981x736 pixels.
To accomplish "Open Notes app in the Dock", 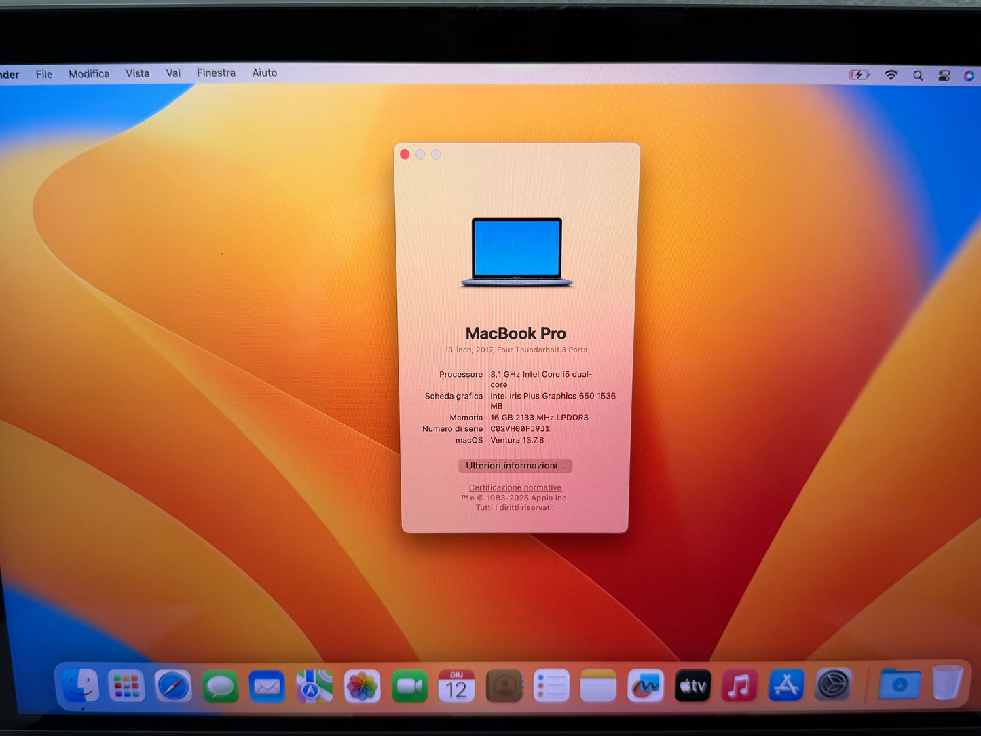I will (x=598, y=686).
